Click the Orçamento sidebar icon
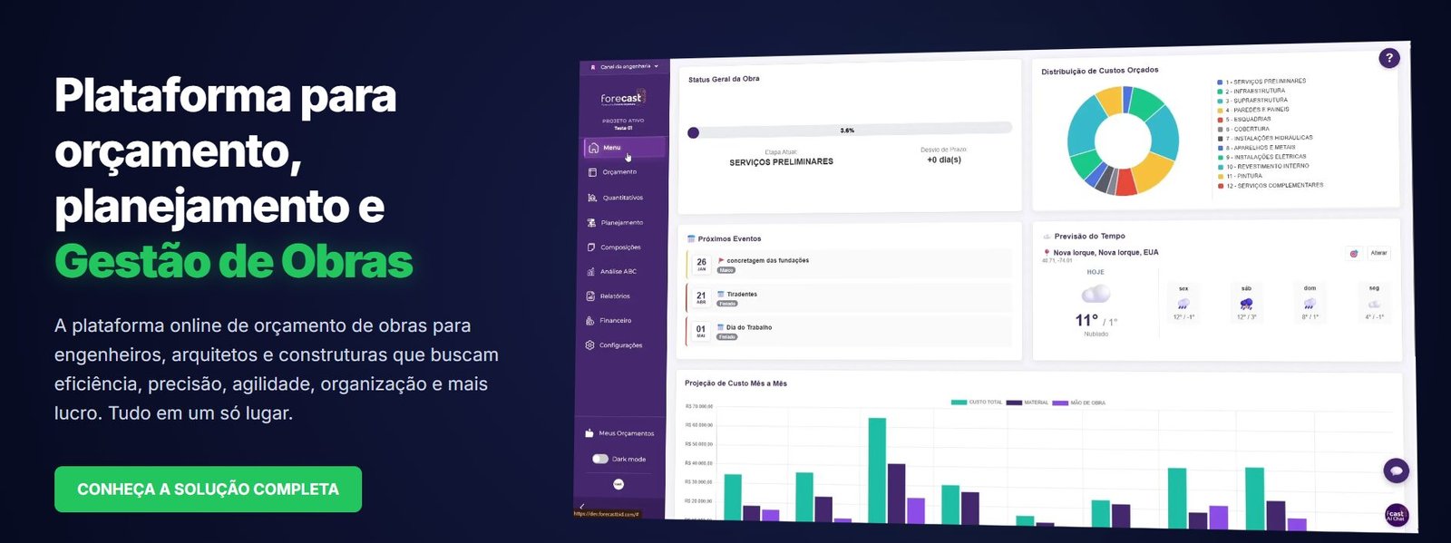 click(592, 172)
